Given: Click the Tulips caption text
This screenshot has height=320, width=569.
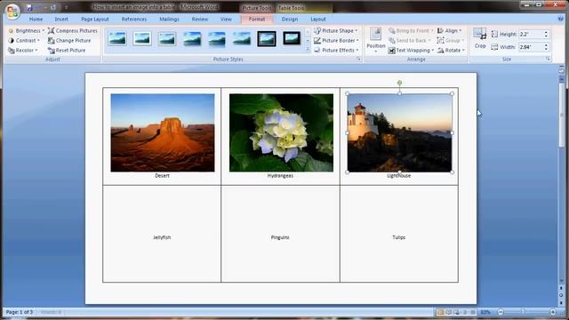Looking at the screenshot, I should pos(399,237).
